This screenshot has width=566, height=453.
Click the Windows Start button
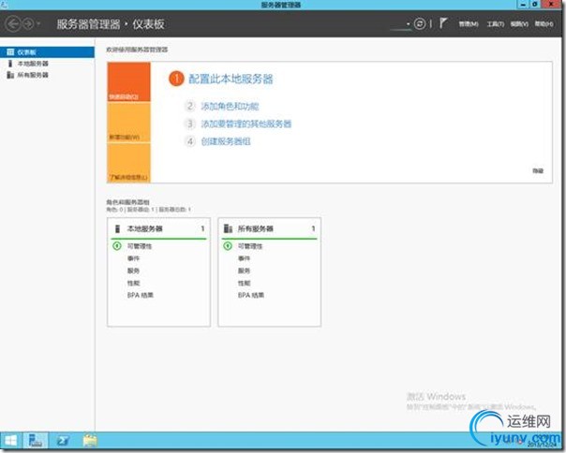11,441
